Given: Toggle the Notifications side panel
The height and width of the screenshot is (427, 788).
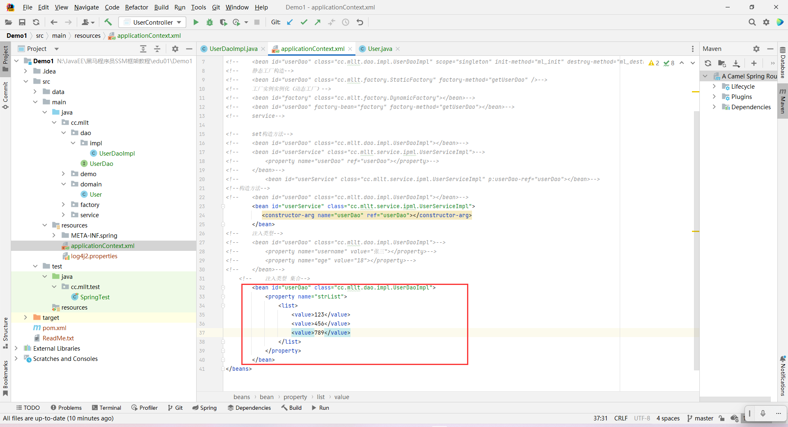Looking at the screenshot, I should [783, 376].
